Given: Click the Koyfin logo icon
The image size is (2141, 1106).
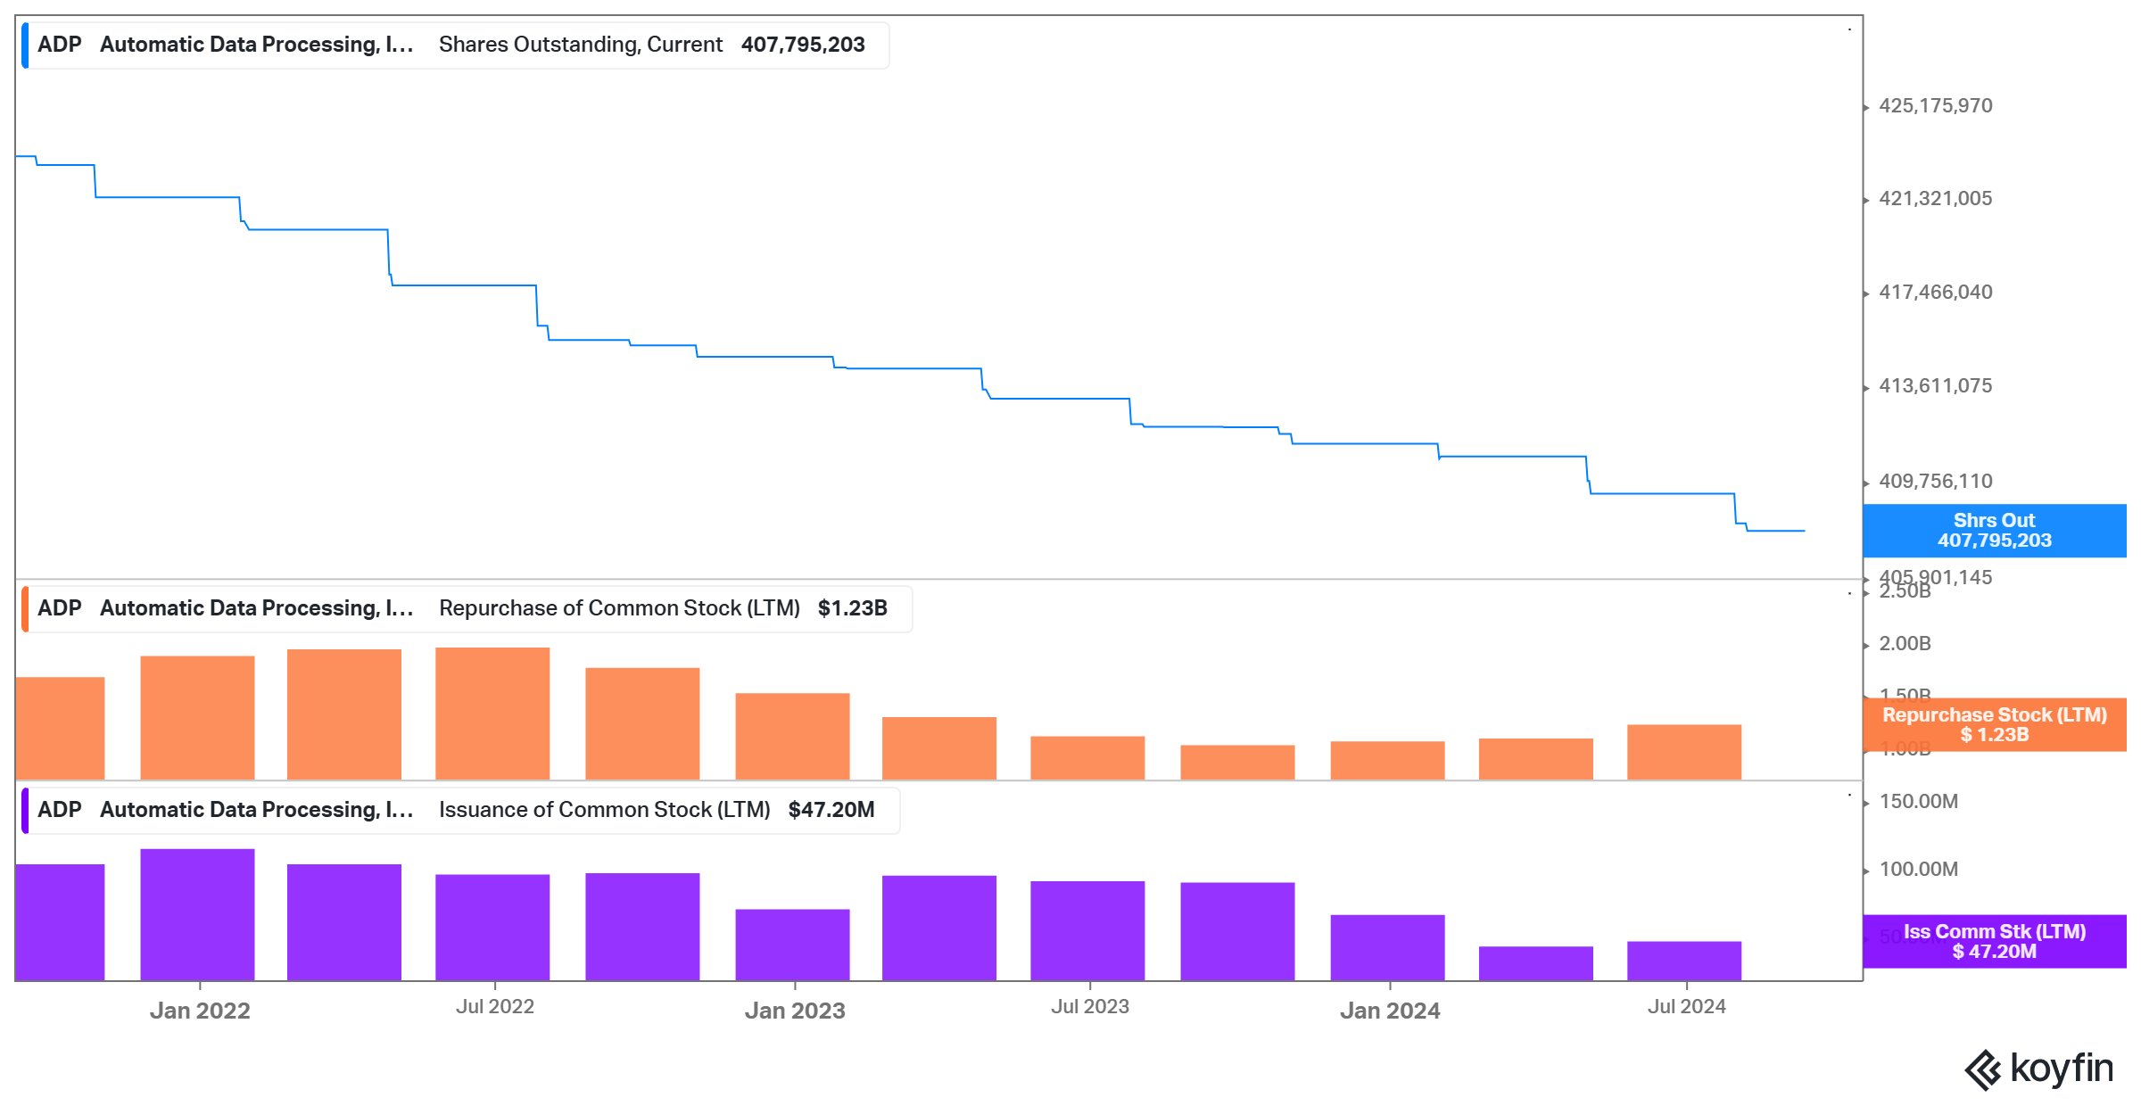Looking at the screenshot, I should point(1983,1070).
